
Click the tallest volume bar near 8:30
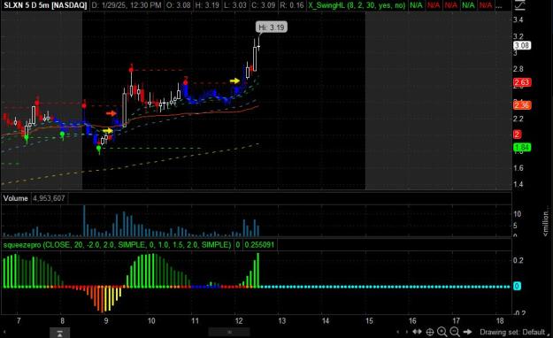click(x=84, y=221)
